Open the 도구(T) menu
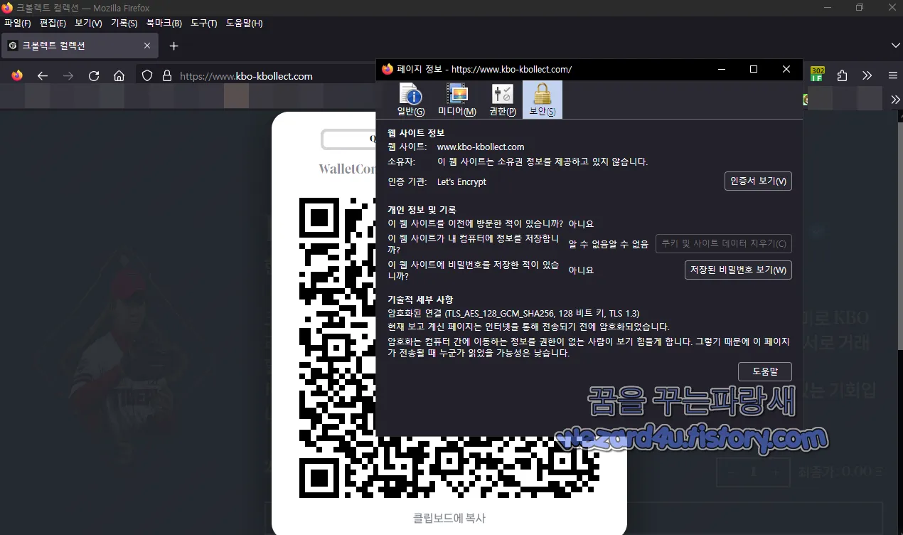903x535 pixels. point(204,23)
